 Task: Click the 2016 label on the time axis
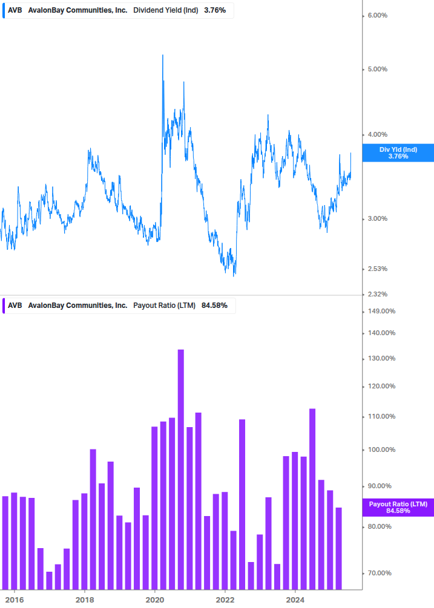click(x=15, y=600)
